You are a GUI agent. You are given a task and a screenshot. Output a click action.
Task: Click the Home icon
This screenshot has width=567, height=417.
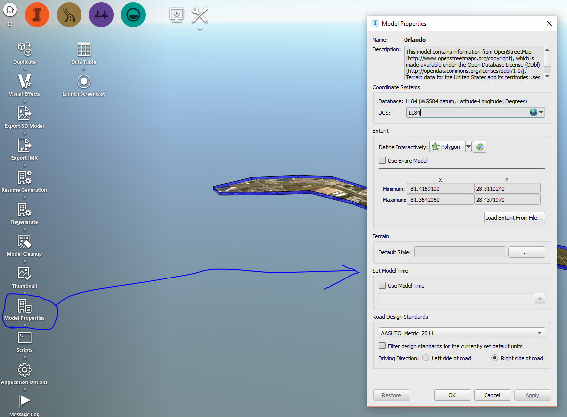point(10,10)
